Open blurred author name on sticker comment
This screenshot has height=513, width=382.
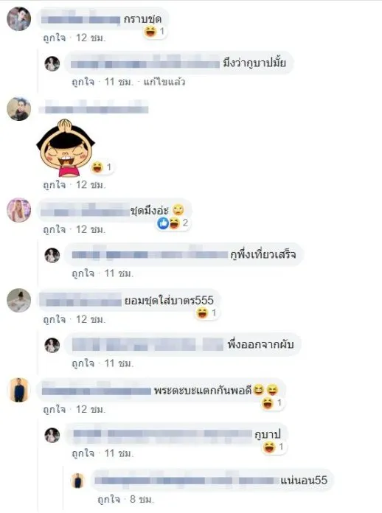(x=94, y=108)
